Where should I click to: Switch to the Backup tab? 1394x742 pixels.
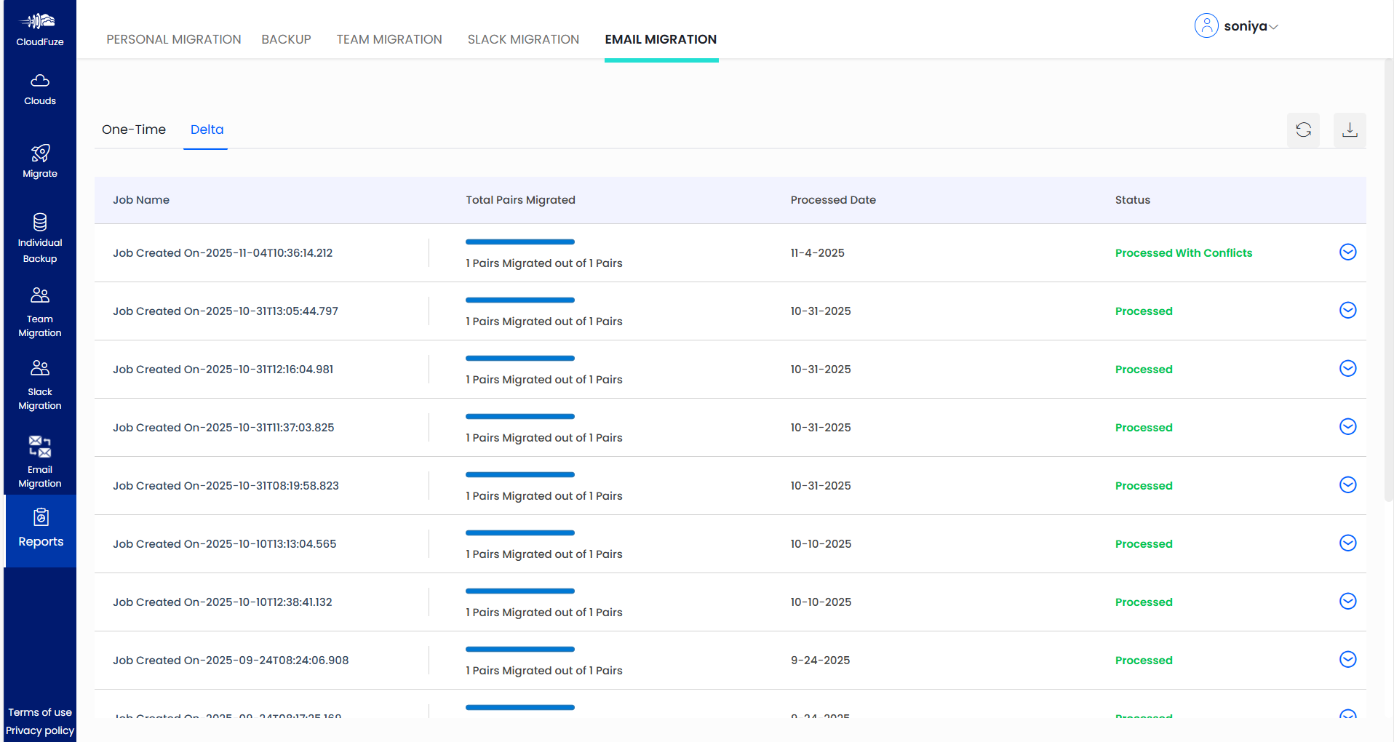286,39
